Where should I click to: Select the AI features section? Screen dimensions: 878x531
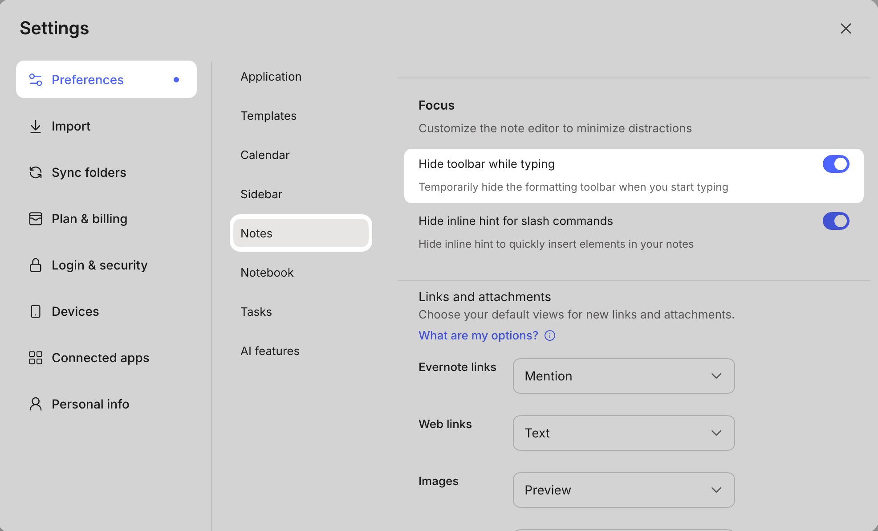pyautogui.click(x=270, y=351)
